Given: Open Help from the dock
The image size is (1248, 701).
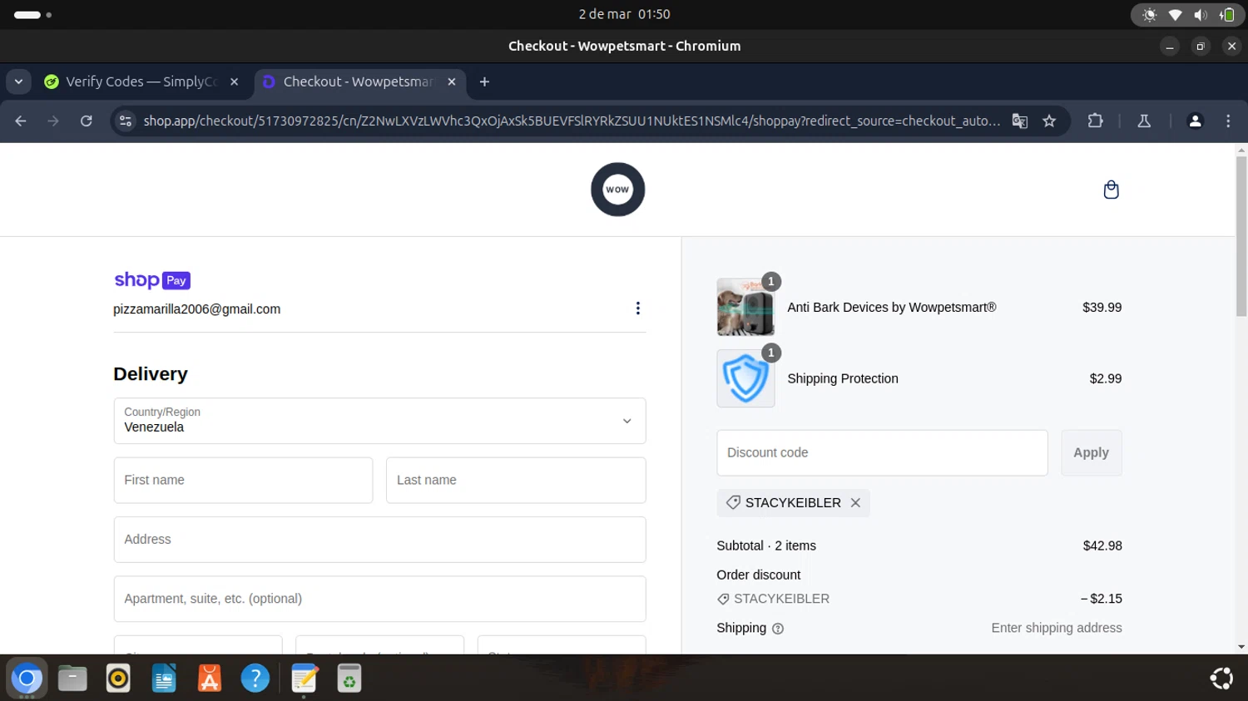Looking at the screenshot, I should click(255, 679).
